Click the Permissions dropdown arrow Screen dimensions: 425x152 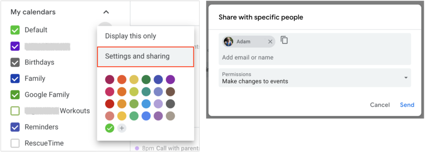pyautogui.click(x=406, y=78)
